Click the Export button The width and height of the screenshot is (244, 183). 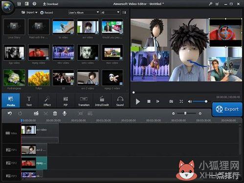click(227, 109)
